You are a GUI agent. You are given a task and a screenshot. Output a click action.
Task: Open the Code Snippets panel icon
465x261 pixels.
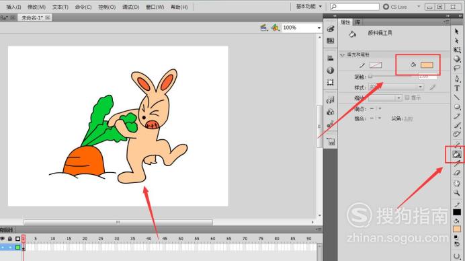point(331,100)
